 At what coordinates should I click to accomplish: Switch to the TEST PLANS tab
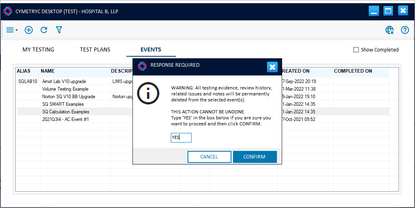pyautogui.click(x=95, y=50)
